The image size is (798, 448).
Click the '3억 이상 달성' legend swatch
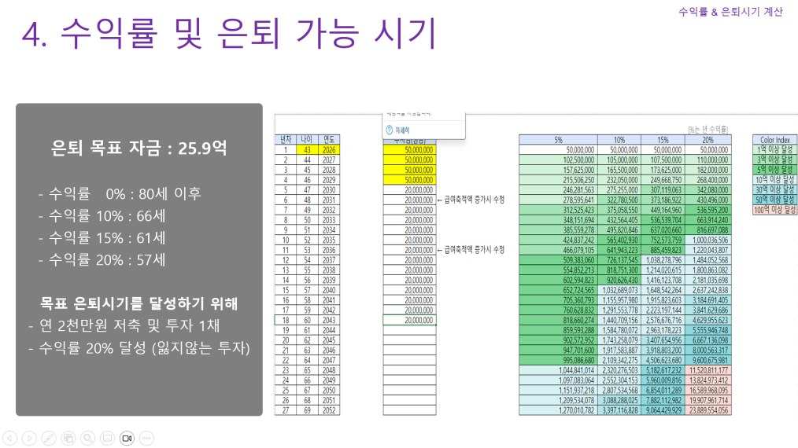(x=775, y=160)
